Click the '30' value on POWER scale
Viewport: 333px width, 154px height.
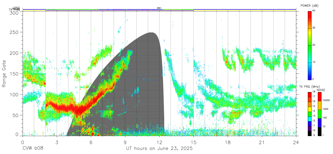(314, 28)
